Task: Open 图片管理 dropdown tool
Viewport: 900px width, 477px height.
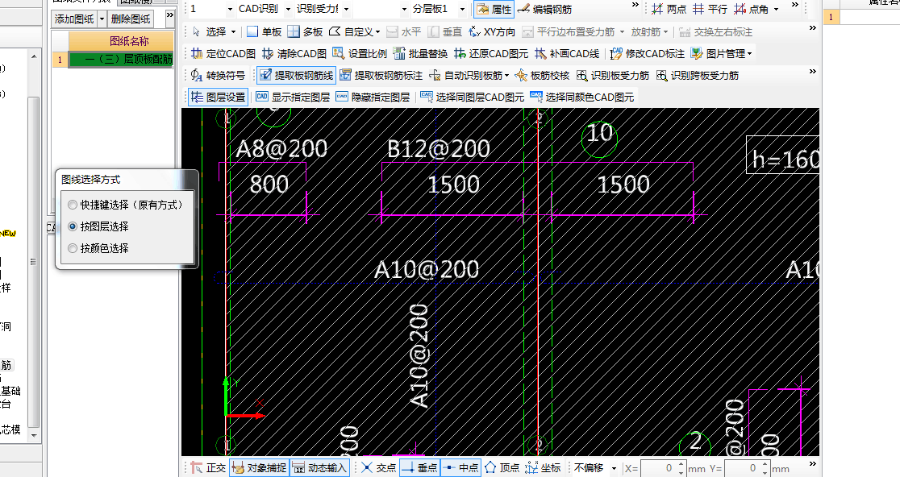Action: [x=722, y=53]
